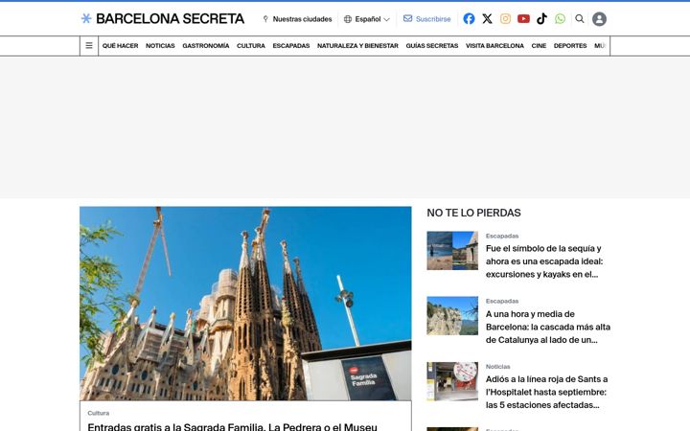Open the NOTICIAS menu item

tap(160, 46)
